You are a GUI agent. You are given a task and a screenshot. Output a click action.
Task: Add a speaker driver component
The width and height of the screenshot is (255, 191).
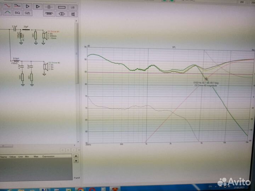[x=73, y=14]
